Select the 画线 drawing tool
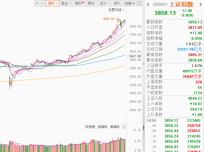Screen dimensions: 204x152 coord(91,3)
